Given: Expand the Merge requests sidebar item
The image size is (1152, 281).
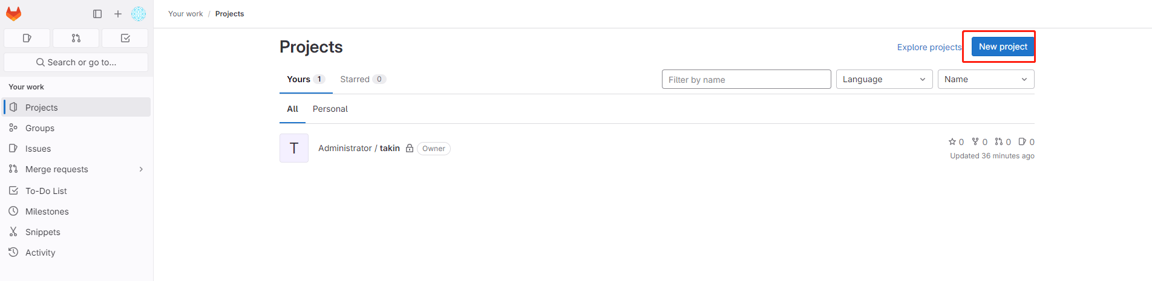Looking at the screenshot, I should pos(141,169).
